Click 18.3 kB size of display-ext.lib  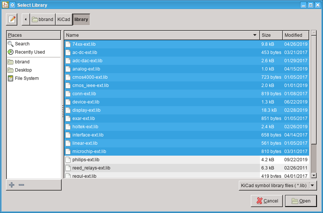click(269, 110)
